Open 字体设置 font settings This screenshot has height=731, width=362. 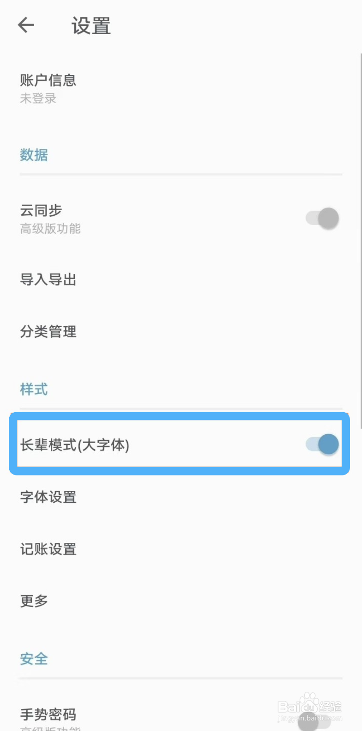48,497
